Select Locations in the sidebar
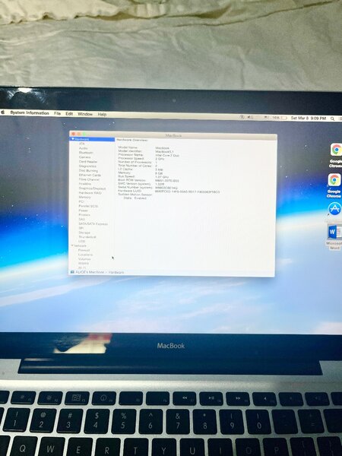 [85, 255]
